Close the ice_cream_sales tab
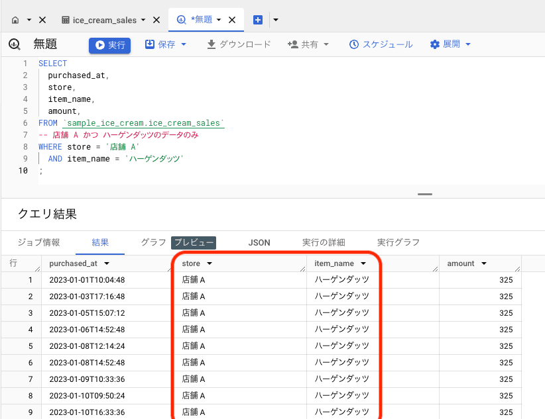The height and width of the screenshot is (419, 545). [156, 20]
